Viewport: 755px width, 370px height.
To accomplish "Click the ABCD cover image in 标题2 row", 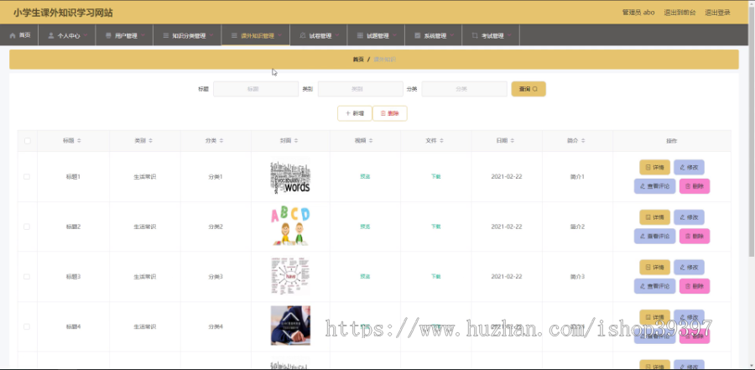I will 290,227.
